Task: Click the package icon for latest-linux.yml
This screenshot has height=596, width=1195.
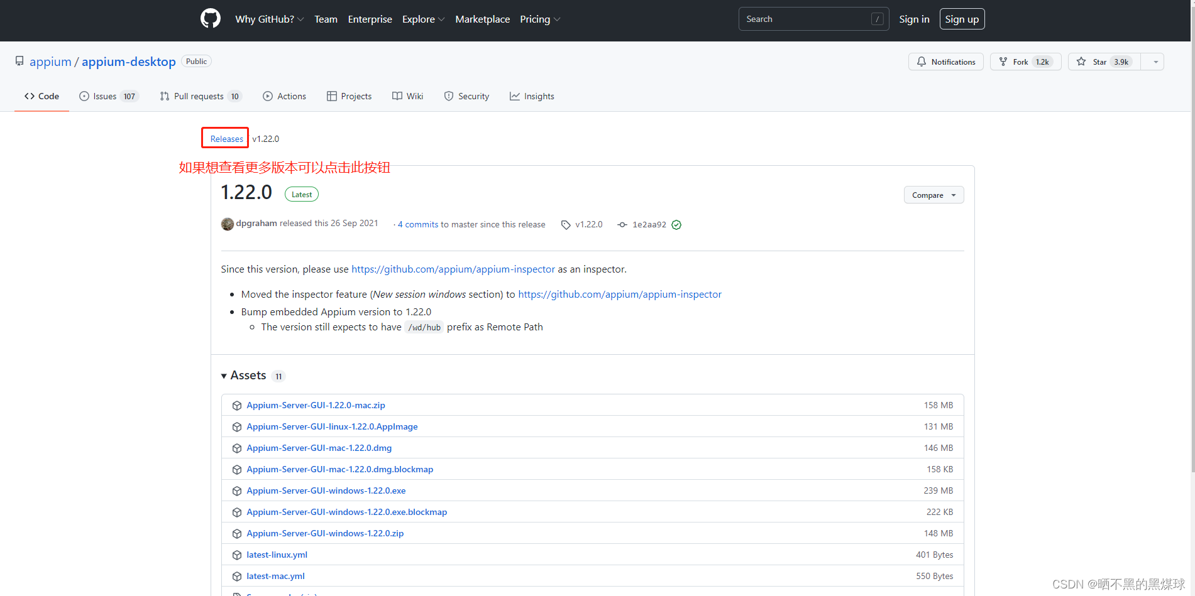Action: click(237, 555)
